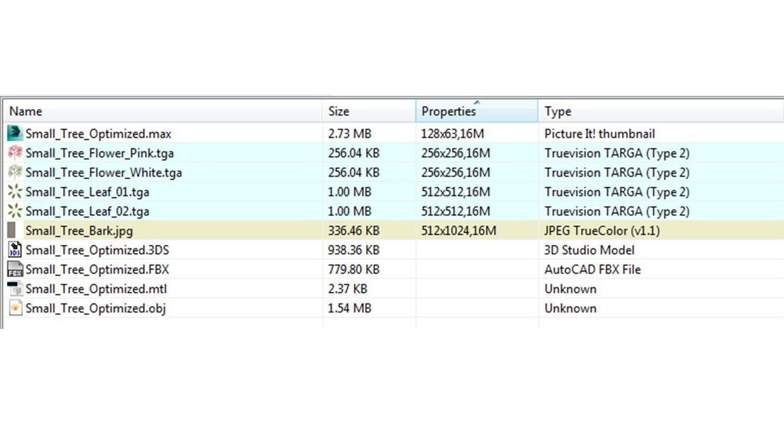Sort files by the Name column header
This screenshot has height=423, width=784.
point(26,112)
